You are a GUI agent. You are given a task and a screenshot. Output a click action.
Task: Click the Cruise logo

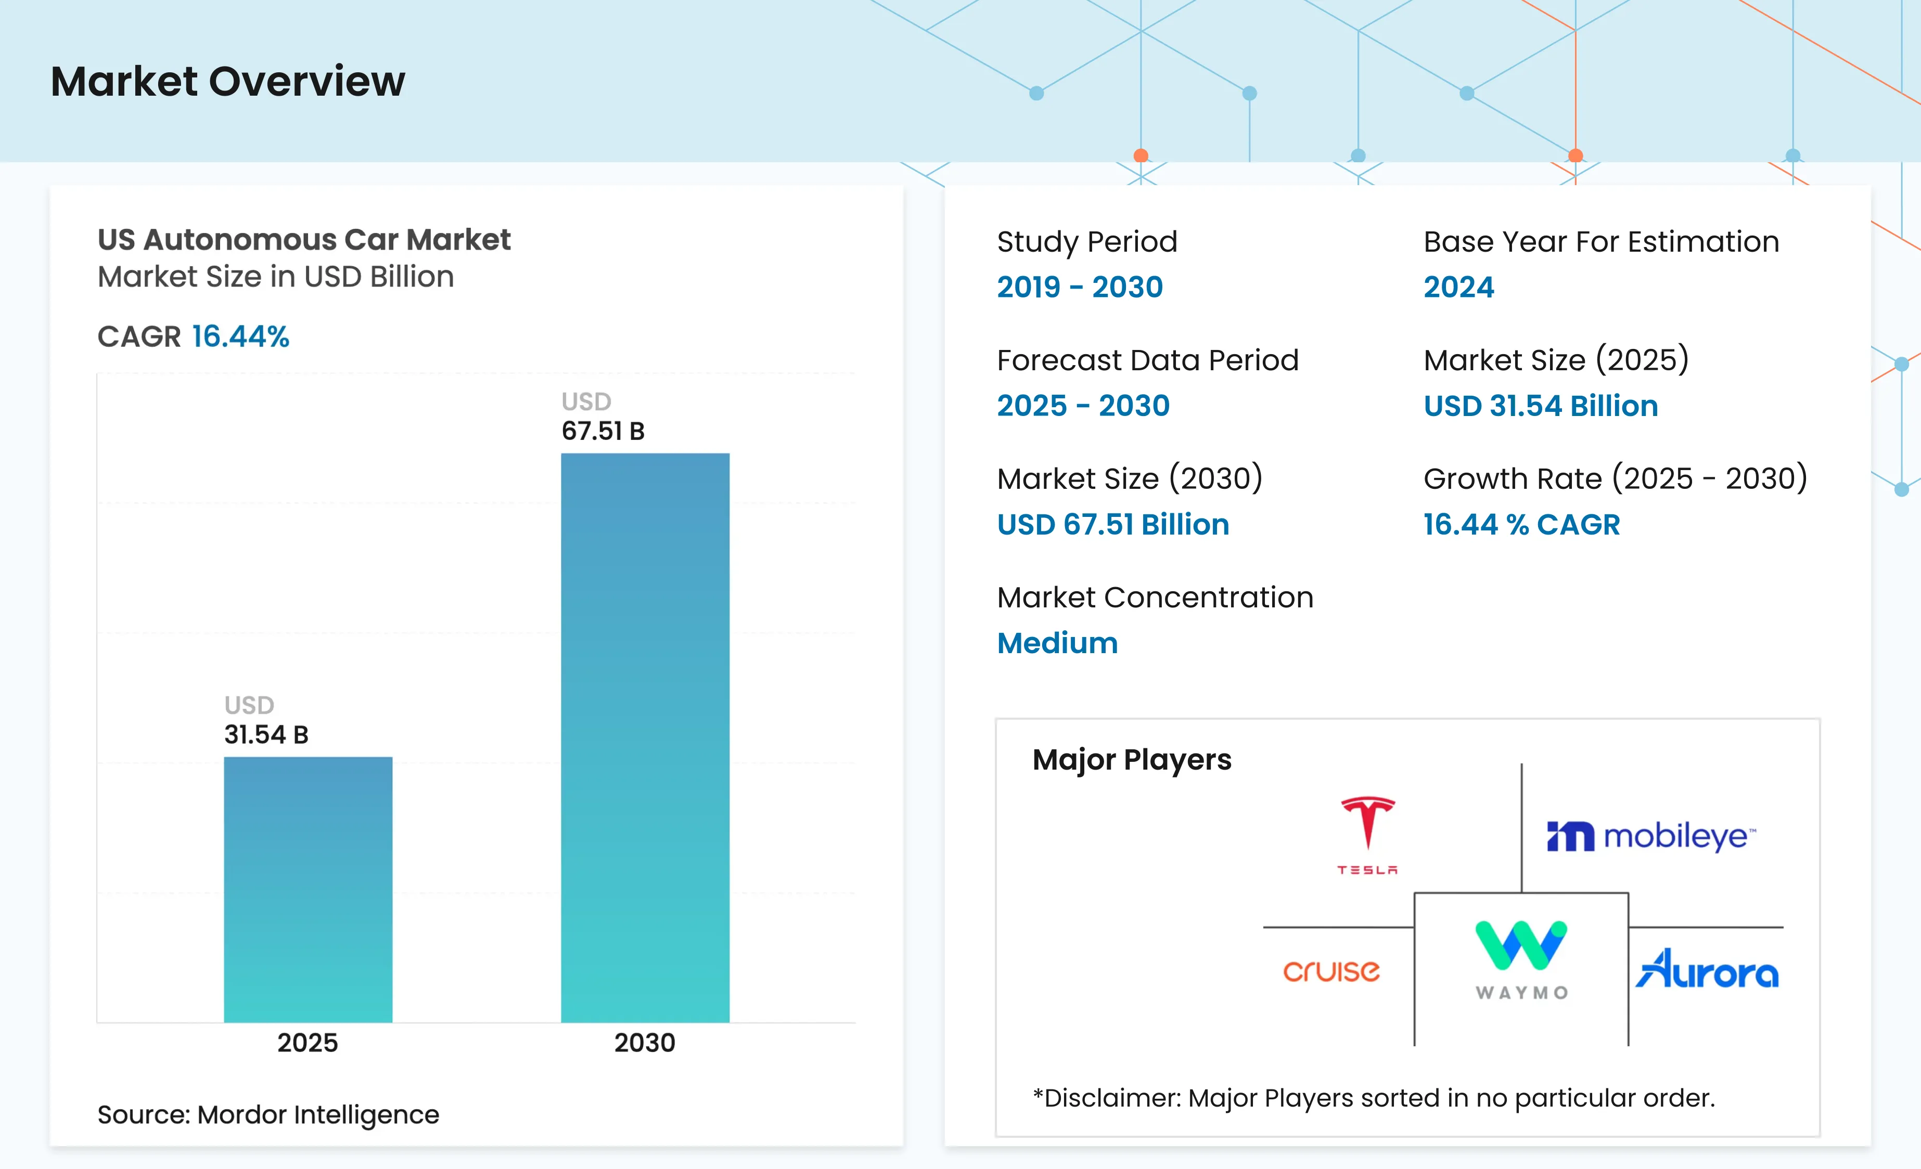(1331, 971)
